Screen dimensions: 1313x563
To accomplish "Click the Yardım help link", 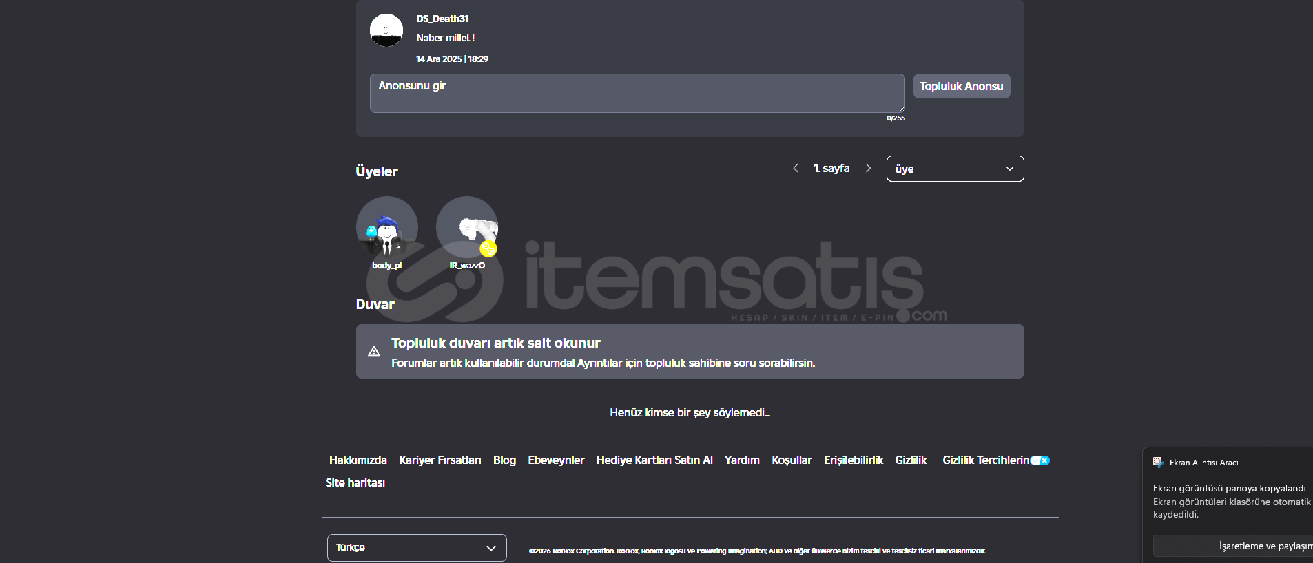I will [x=742, y=460].
